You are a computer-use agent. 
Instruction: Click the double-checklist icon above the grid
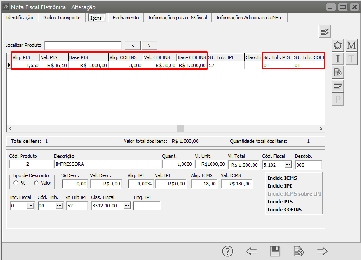[325, 32]
